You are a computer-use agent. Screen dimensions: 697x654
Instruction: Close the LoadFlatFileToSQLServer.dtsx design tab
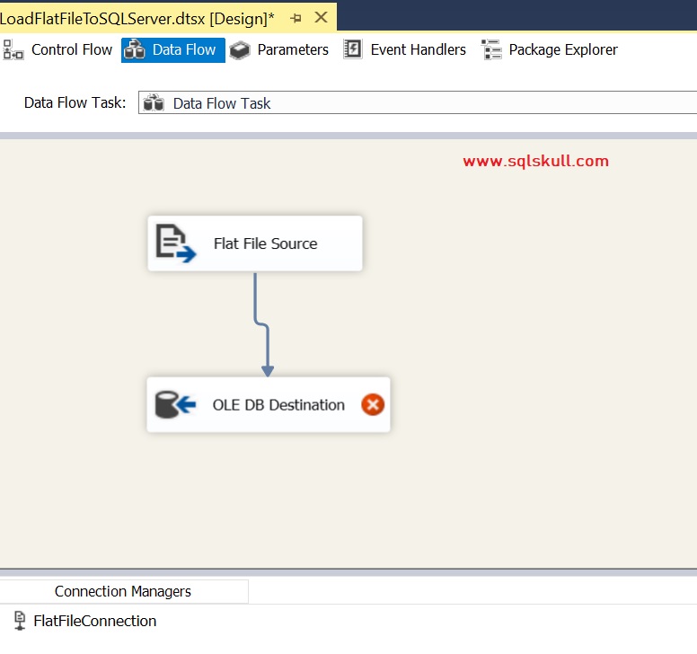[321, 18]
